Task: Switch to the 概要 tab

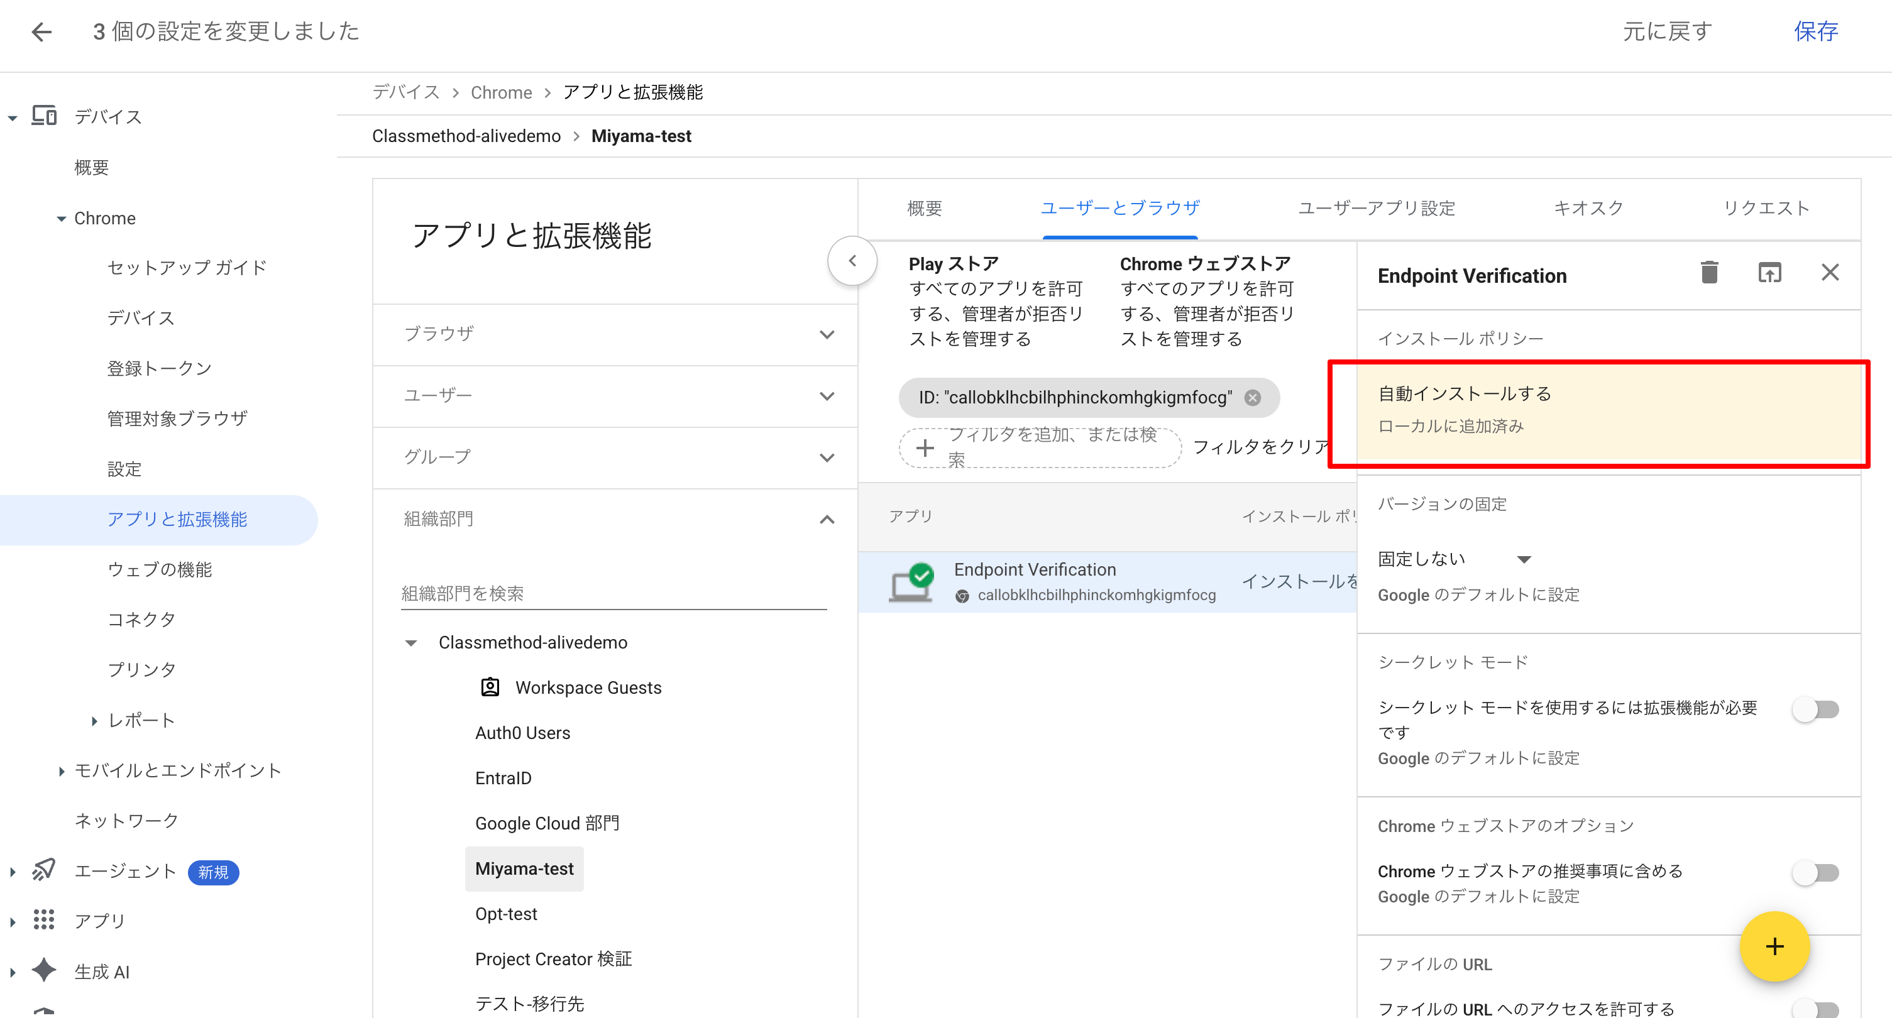Action: (924, 209)
